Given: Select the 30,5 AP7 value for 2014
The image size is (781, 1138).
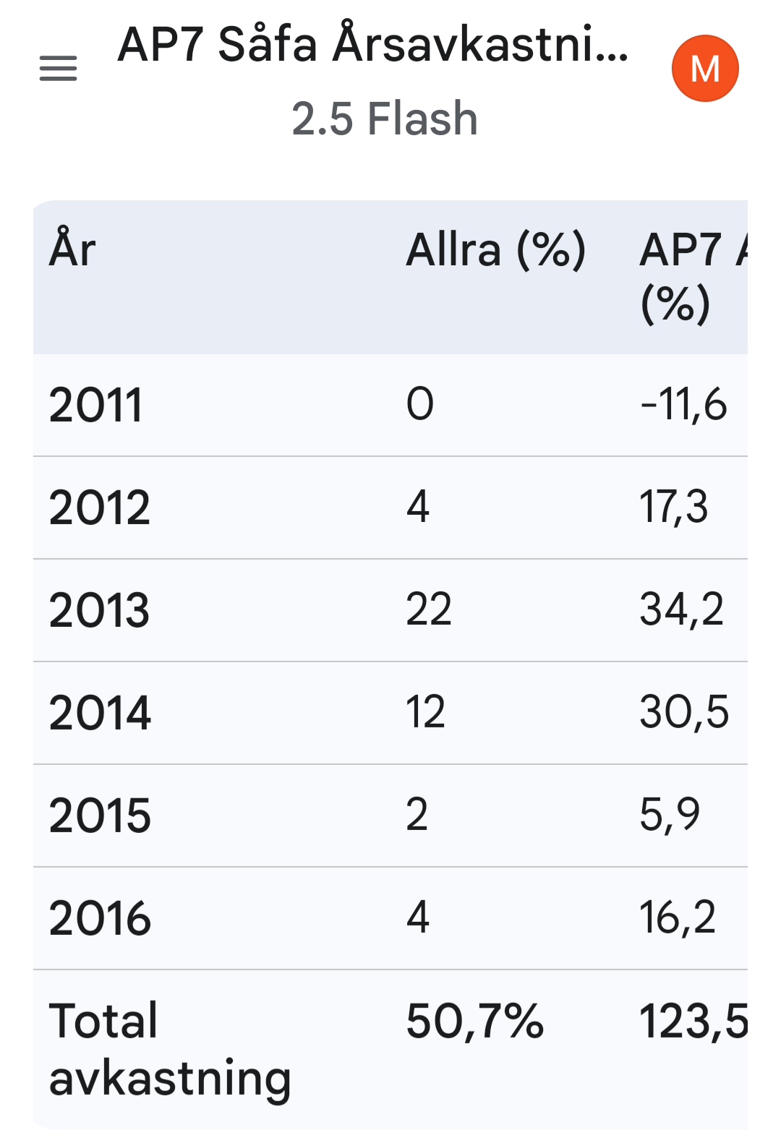Looking at the screenshot, I should 684,711.
